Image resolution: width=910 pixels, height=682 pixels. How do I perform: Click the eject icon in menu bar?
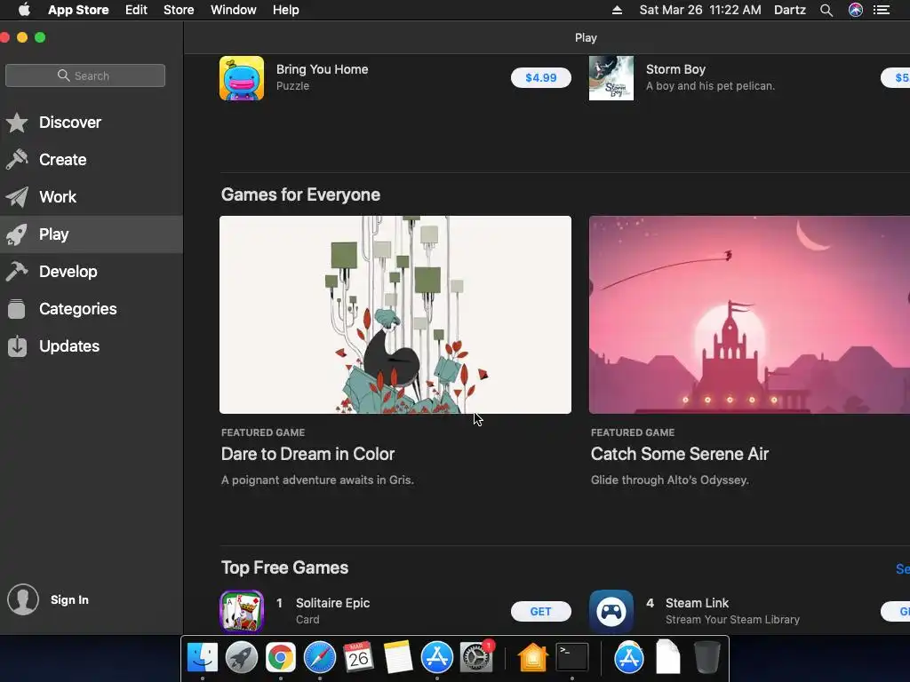617,10
